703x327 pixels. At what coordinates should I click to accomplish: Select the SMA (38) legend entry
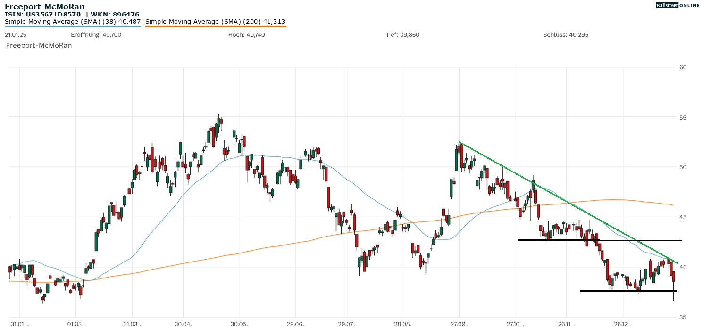73,22
